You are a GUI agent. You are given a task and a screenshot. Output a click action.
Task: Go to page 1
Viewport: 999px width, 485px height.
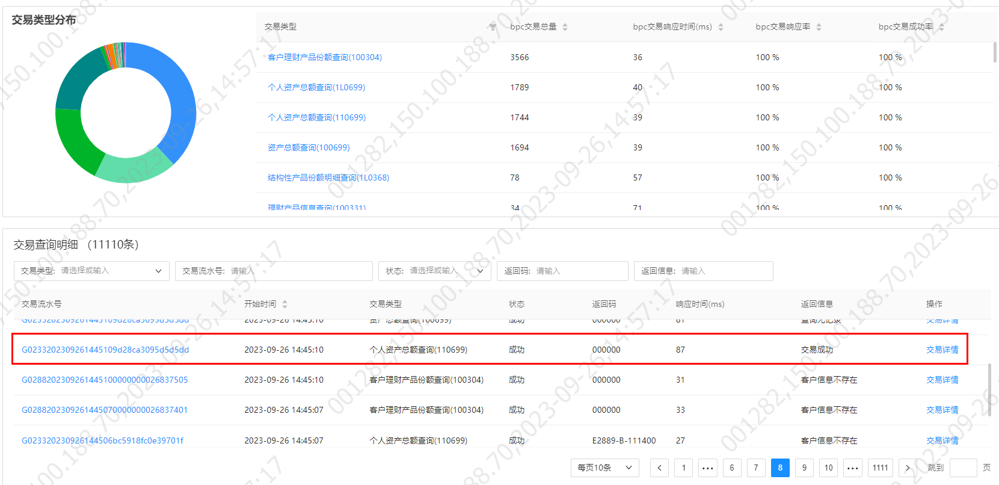[683, 468]
